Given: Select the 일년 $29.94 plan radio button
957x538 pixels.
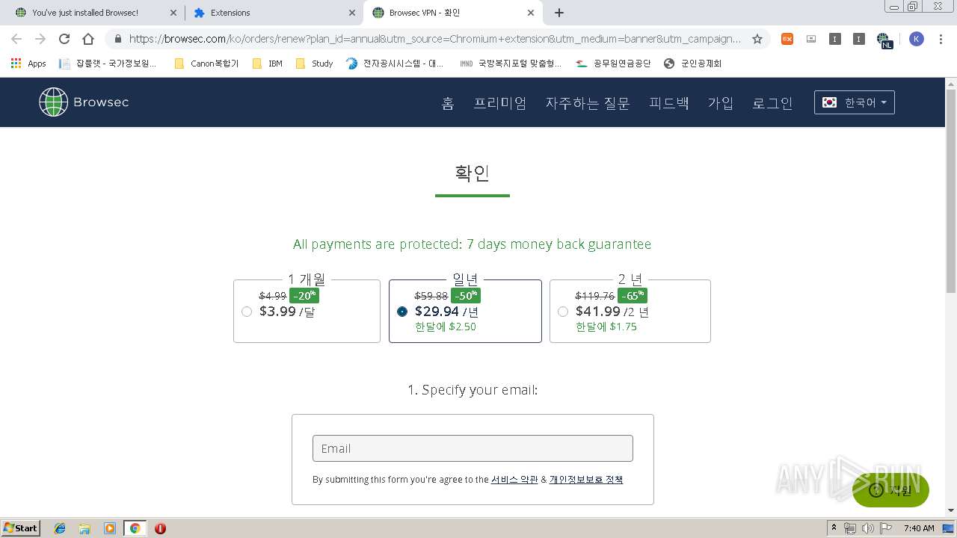Looking at the screenshot, I should click(402, 312).
